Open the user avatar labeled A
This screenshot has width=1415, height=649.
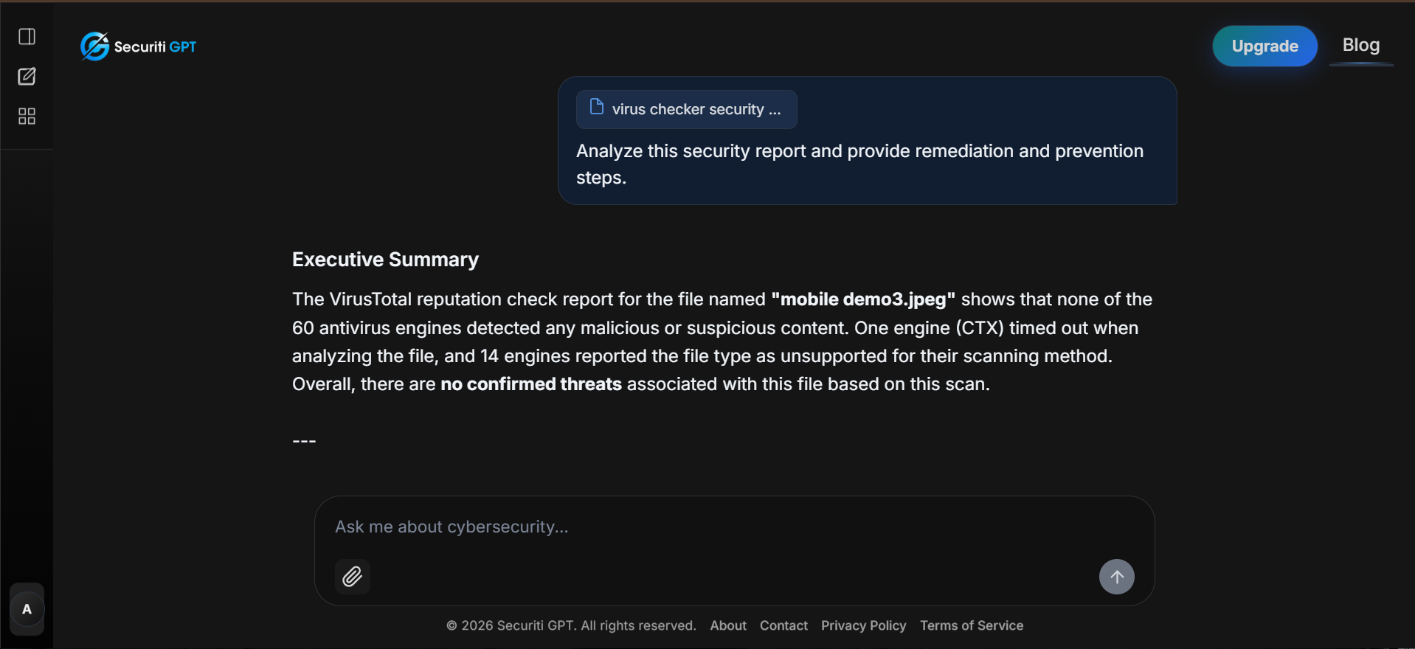click(27, 609)
